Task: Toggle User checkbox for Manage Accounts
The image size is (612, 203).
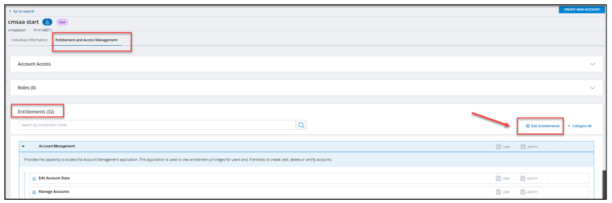Action: pyautogui.click(x=498, y=192)
